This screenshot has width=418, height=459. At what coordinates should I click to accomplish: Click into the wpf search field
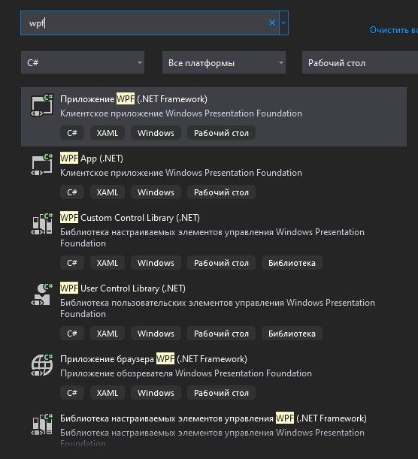click(150, 23)
